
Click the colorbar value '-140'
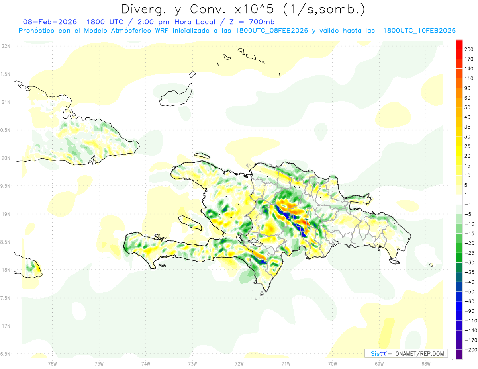[470, 330]
